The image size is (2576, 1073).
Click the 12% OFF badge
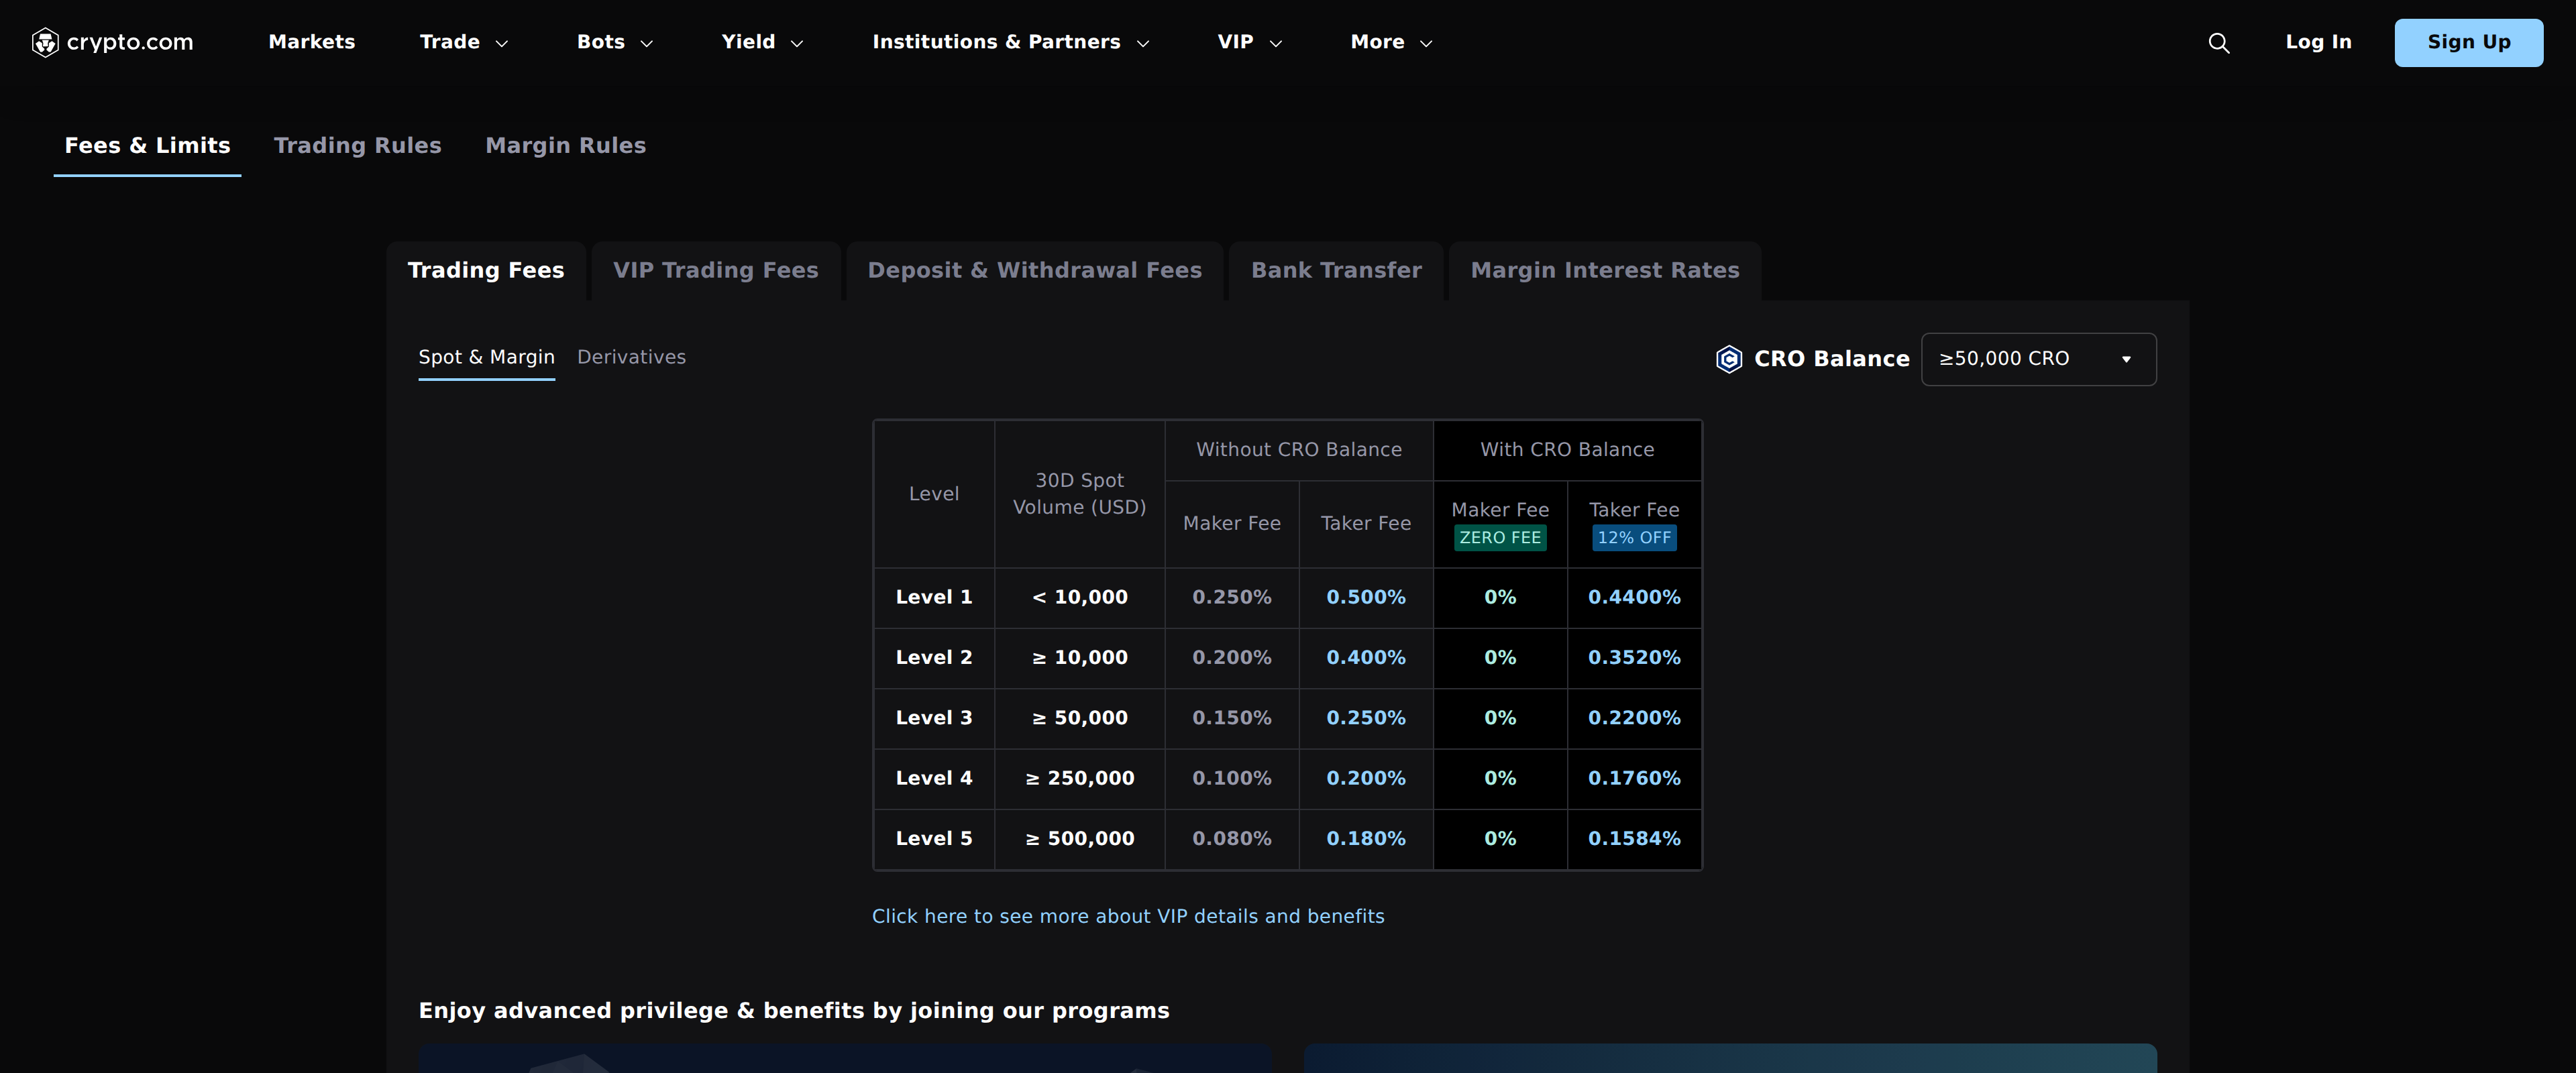[x=1634, y=538]
